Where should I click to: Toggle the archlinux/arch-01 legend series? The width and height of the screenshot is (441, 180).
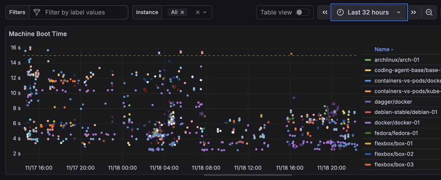point(397,60)
